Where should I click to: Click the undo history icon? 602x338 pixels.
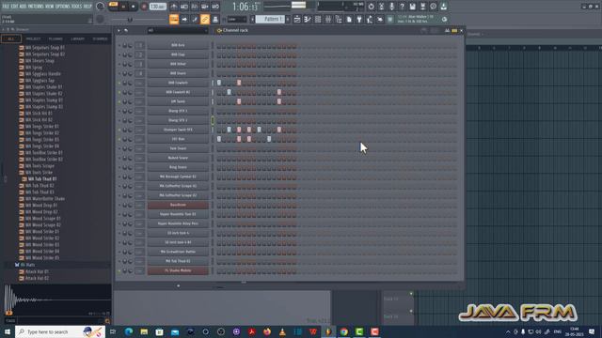[x=371, y=7]
